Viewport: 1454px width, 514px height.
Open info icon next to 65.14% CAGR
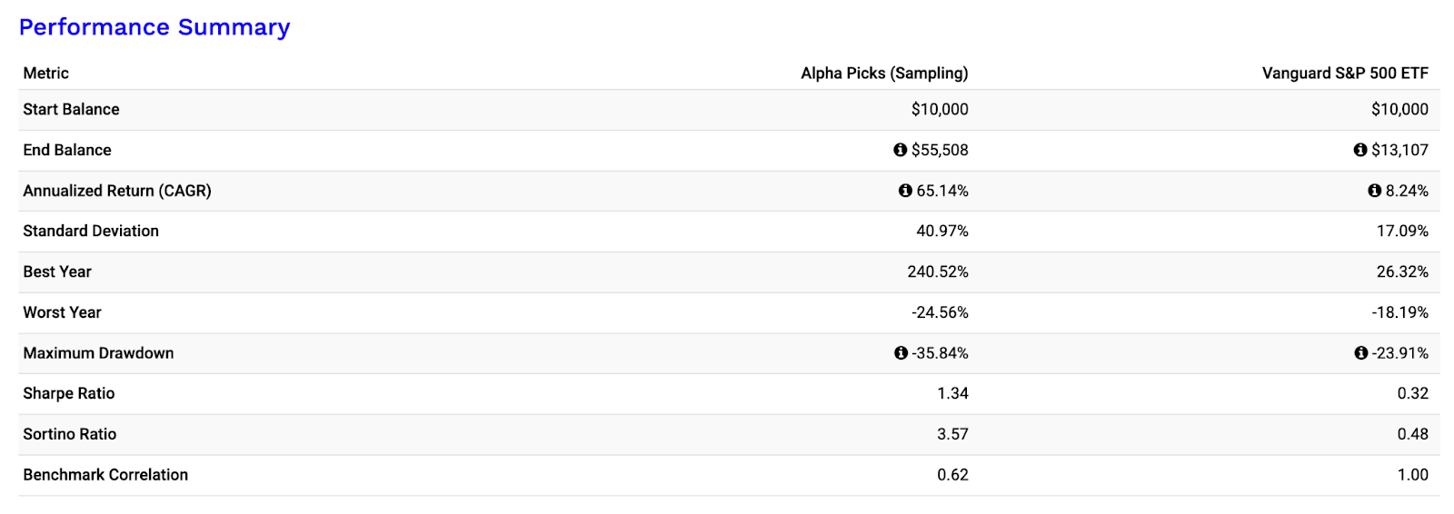coord(905,191)
